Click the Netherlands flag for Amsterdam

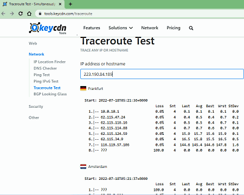tap(83, 166)
